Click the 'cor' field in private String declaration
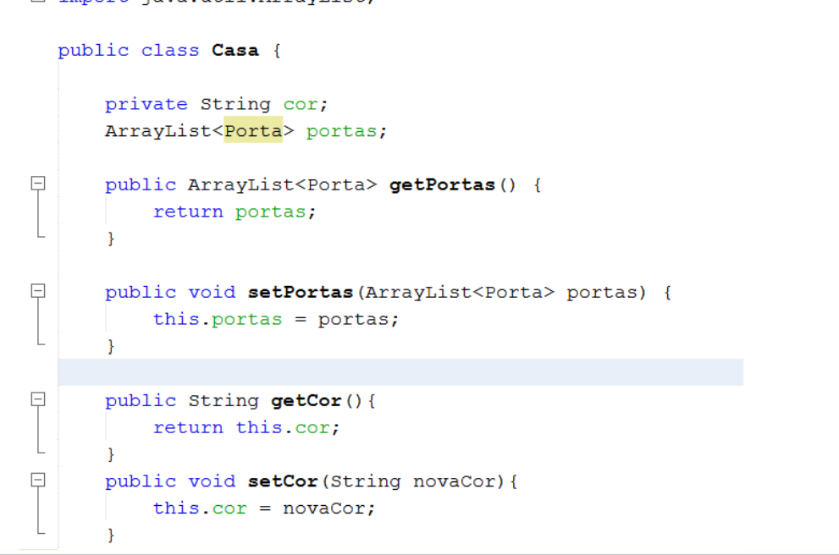The height and width of the screenshot is (555, 839). pyautogui.click(x=301, y=104)
